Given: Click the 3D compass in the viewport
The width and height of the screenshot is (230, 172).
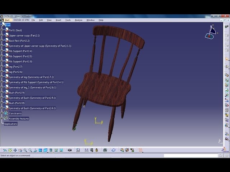Looking at the screenshot, I should tap(211, 32).
